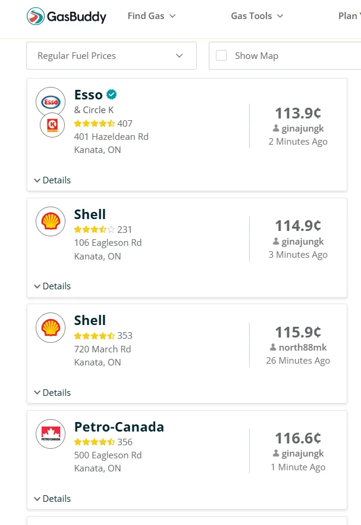Click the Esso 113.9¢ price
This screenshot has height=525, width=361.
tap(297, 113)
